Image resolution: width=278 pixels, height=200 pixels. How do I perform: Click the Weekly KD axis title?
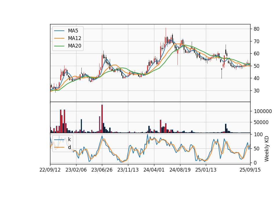click(266, 149)
